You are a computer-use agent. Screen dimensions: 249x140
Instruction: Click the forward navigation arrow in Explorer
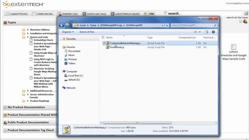67,25
